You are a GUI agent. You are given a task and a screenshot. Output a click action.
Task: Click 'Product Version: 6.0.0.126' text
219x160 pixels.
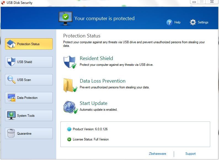[x=90, y=129]
